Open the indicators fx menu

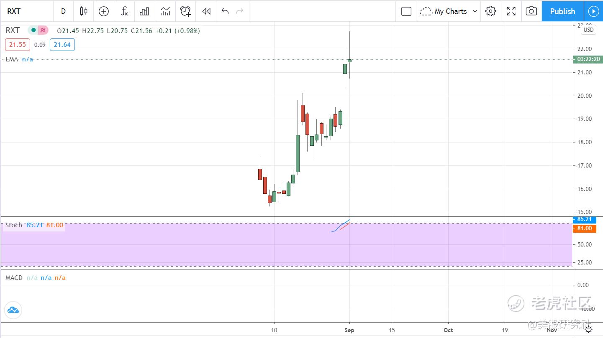click(124, 11)
